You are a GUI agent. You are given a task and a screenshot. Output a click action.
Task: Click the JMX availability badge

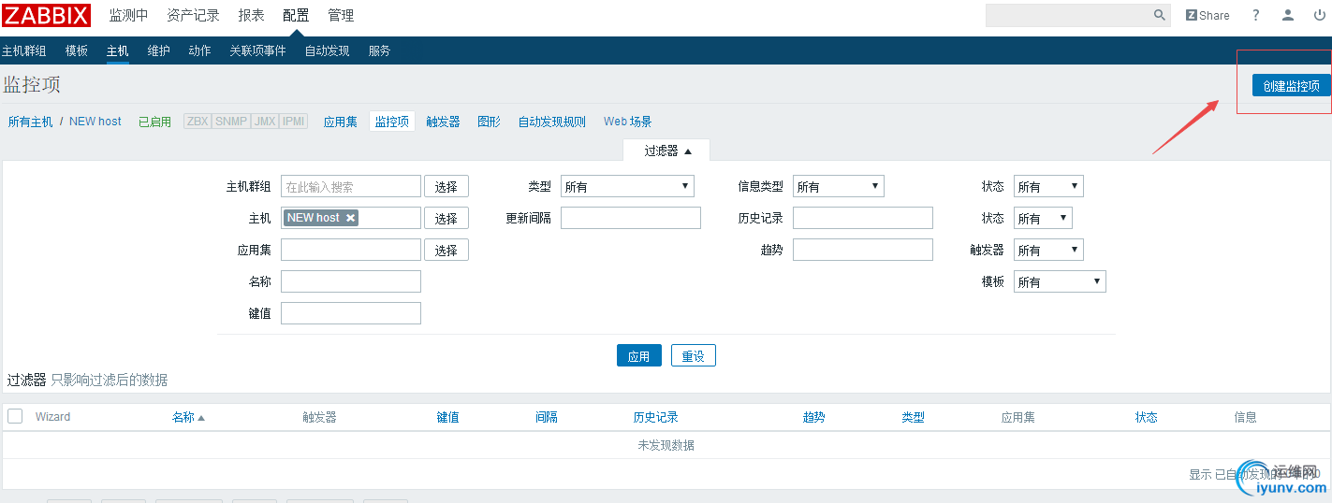click(265, 122)
